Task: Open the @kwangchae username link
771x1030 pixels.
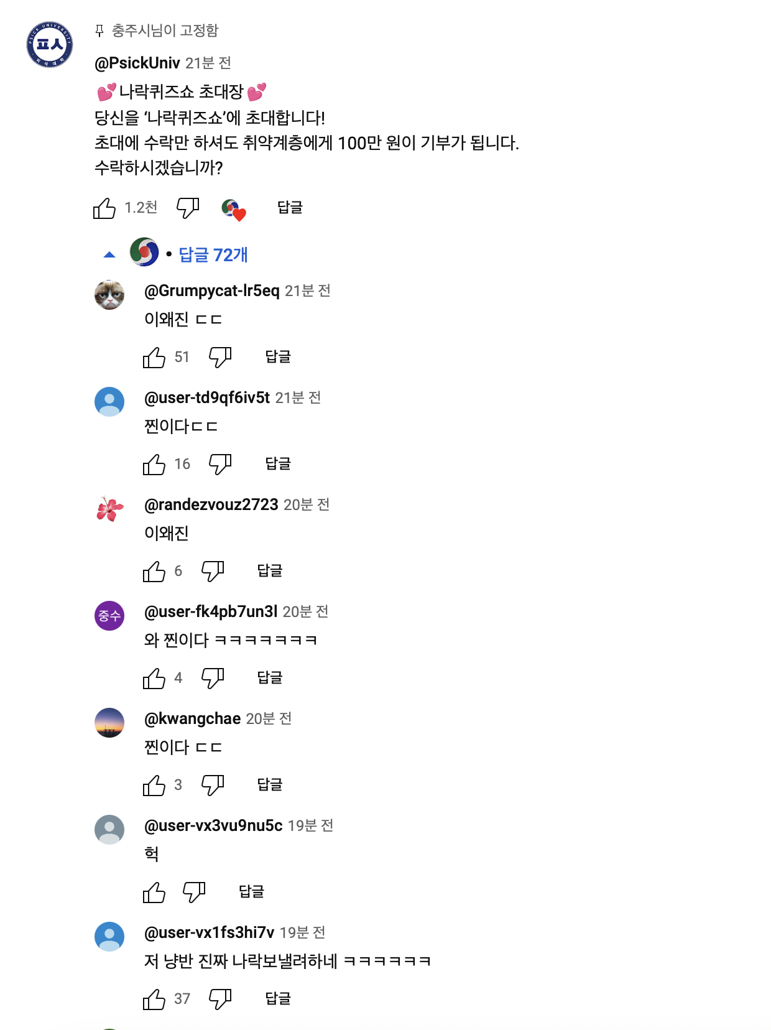Action: [x=192, y=718]
